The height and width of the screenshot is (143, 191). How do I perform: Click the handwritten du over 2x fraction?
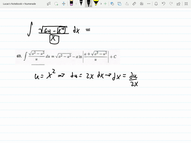pyautogui.click(x=134, y=80)
